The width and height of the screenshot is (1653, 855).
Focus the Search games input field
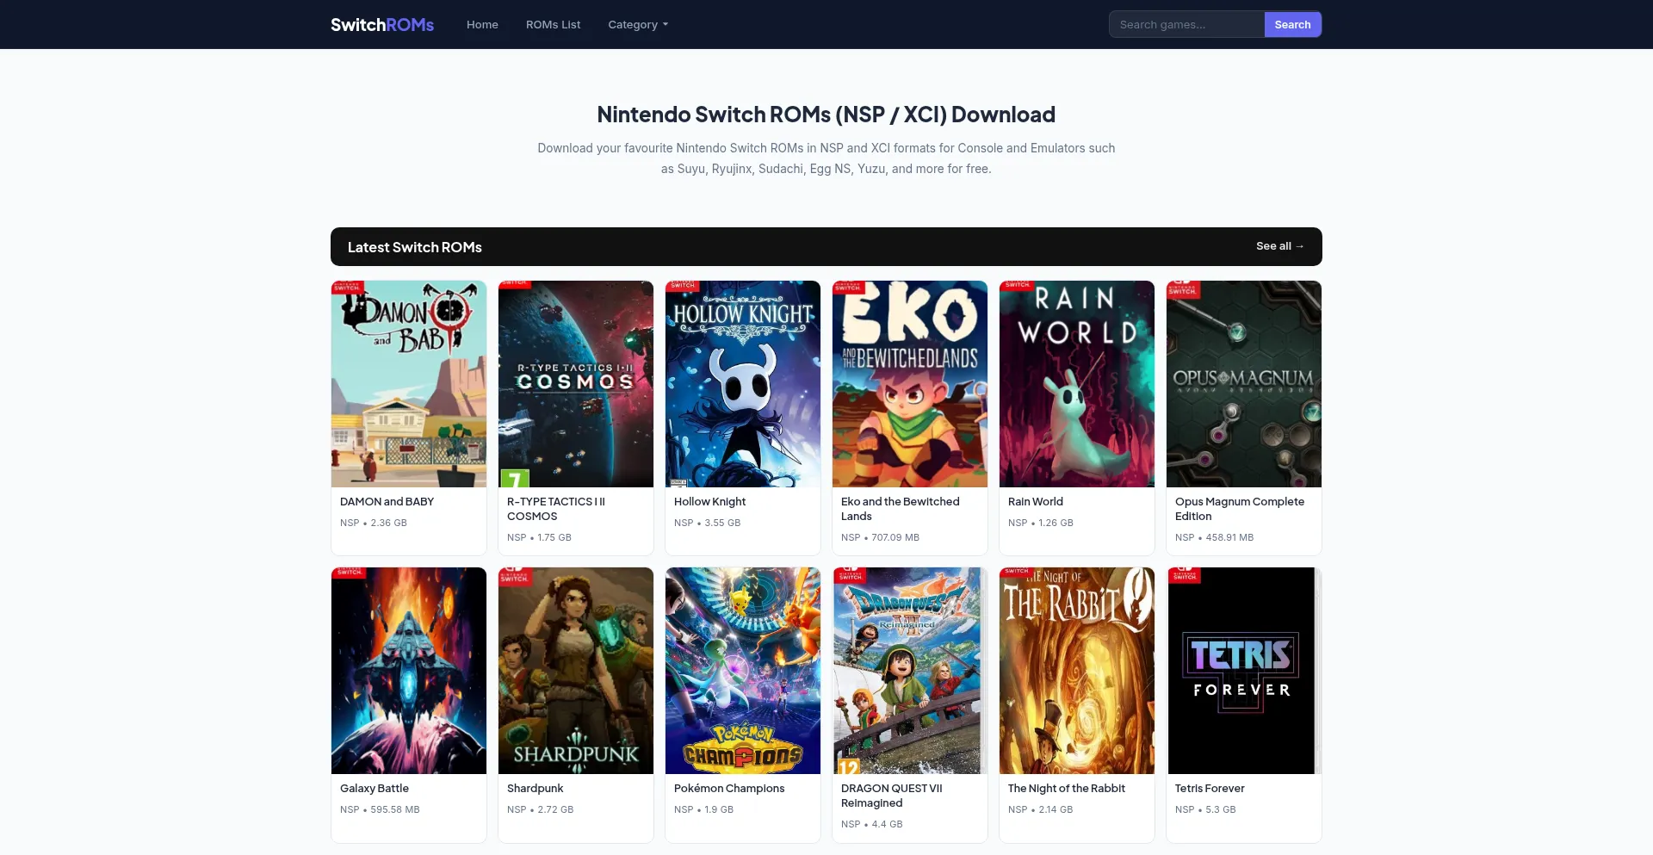click(x=1186, y=25)
